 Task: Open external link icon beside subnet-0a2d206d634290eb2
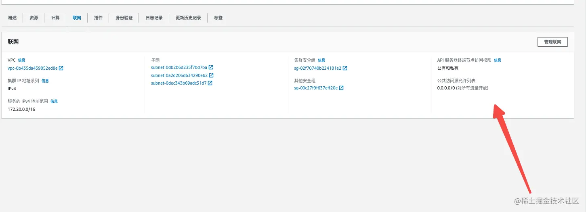[211, 75]
